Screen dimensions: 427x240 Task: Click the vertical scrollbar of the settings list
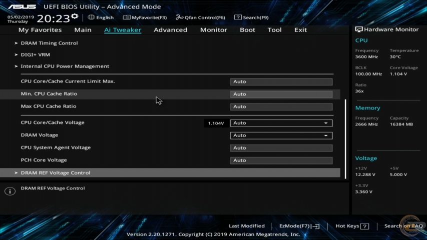click(345, 139)
